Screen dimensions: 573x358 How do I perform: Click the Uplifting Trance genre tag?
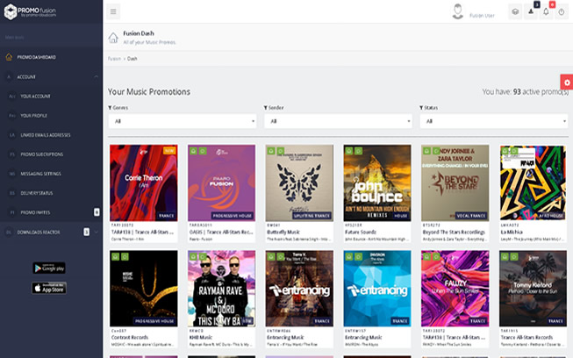[x=312, y=216]
